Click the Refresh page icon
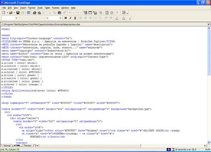211x152 pixels. (107, 13)
